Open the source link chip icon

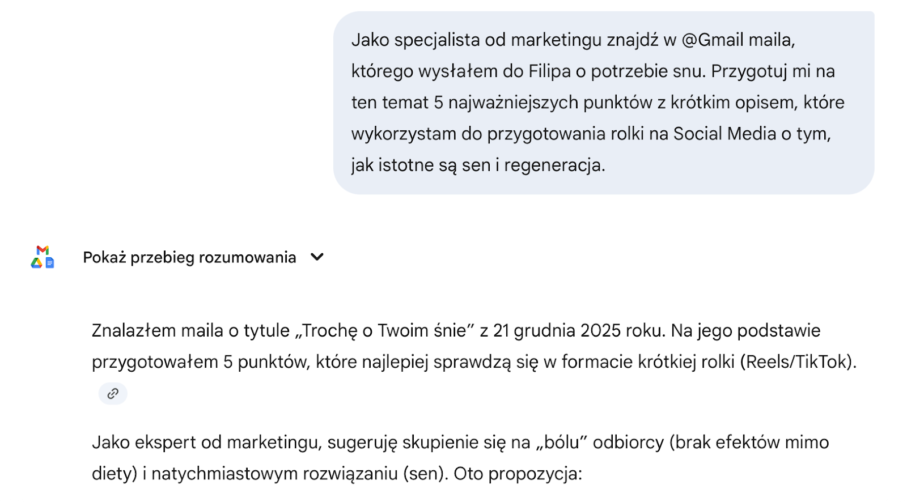tap(113, 393)
